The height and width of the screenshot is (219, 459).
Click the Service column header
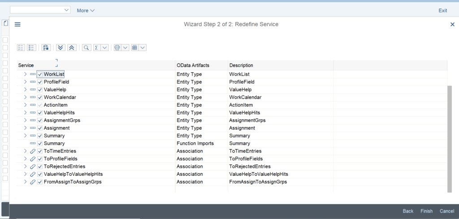(x=96, y=65)
